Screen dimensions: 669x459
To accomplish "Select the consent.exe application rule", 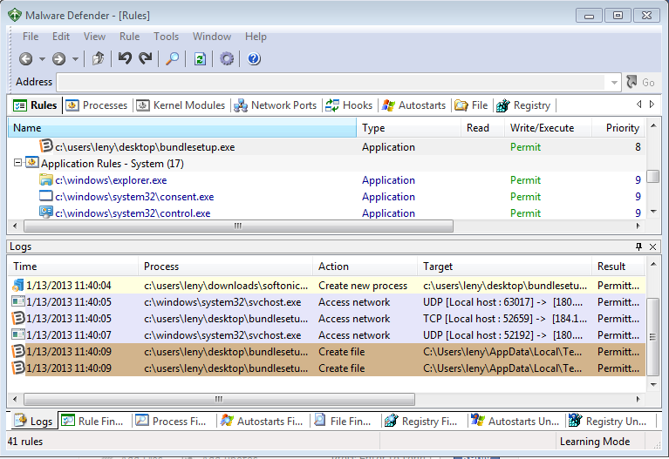I will point(133,197).
